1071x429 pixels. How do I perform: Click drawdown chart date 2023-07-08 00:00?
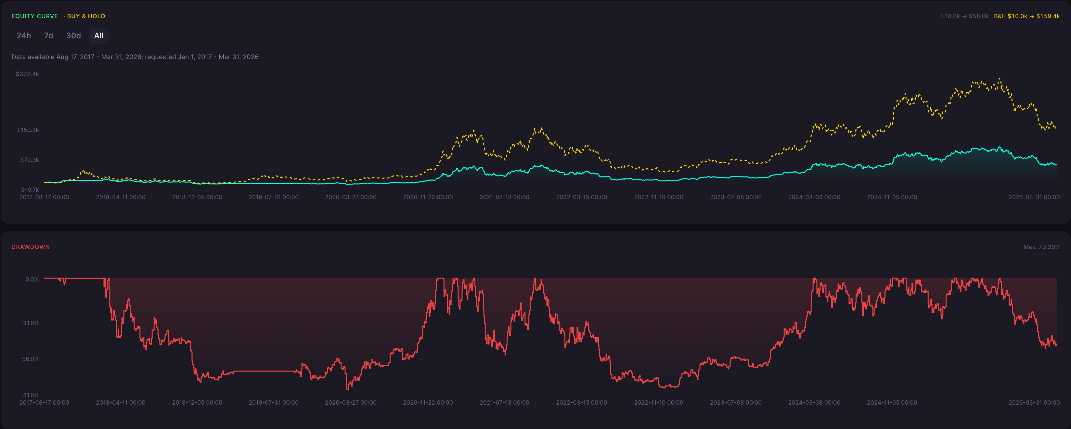(736, 403)
